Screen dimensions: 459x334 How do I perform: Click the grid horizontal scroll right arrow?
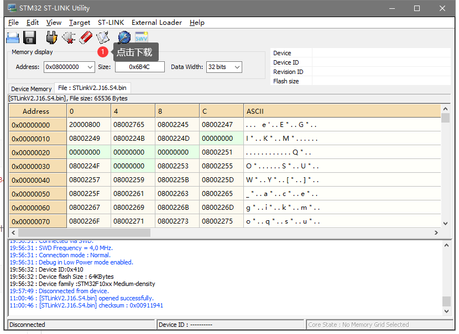coord(436,232)
